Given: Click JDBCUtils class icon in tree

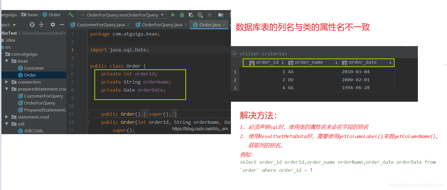Looking at the screenshot, I should (20, 131).
